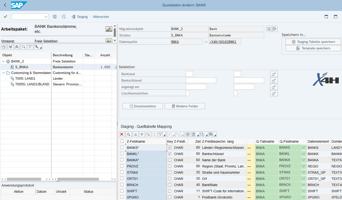Expand all nodes in object tree toolbar

pos(10,47)
